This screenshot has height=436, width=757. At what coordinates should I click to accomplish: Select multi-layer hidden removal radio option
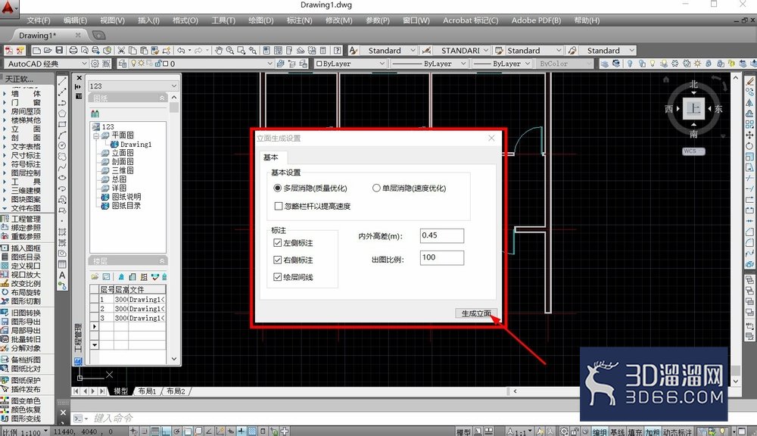click(x=277, y=188)
